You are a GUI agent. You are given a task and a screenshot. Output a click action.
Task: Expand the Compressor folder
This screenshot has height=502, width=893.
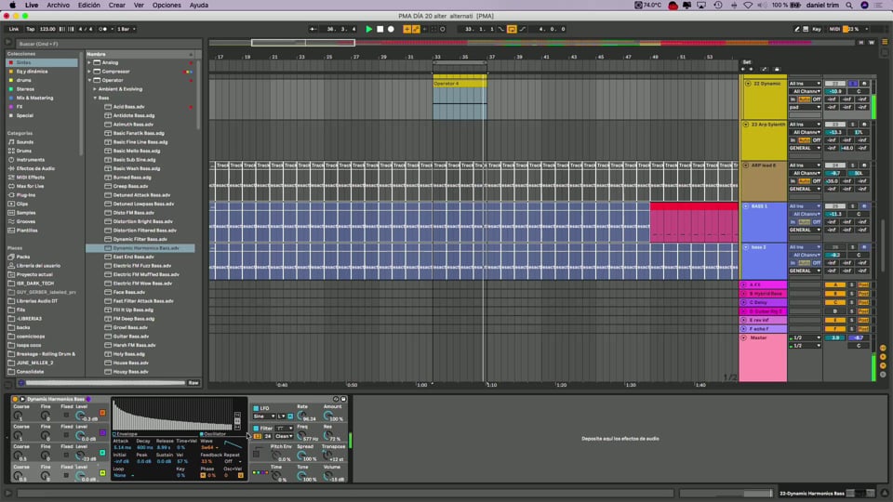[89, 72]
